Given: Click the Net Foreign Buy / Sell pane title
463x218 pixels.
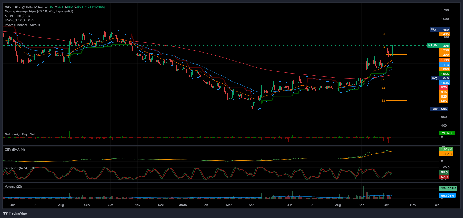Looking at the screenshot, I should (x=20, y=134).
